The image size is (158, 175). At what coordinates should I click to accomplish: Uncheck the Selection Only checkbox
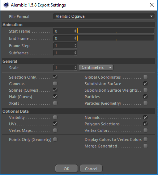pos(55,77)
